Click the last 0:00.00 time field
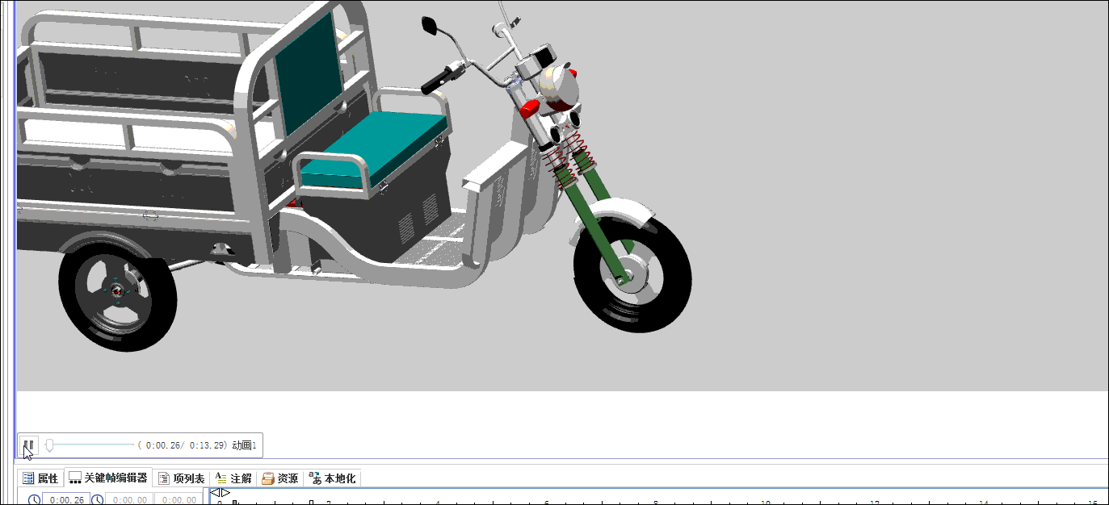 (x=179, y=499)
